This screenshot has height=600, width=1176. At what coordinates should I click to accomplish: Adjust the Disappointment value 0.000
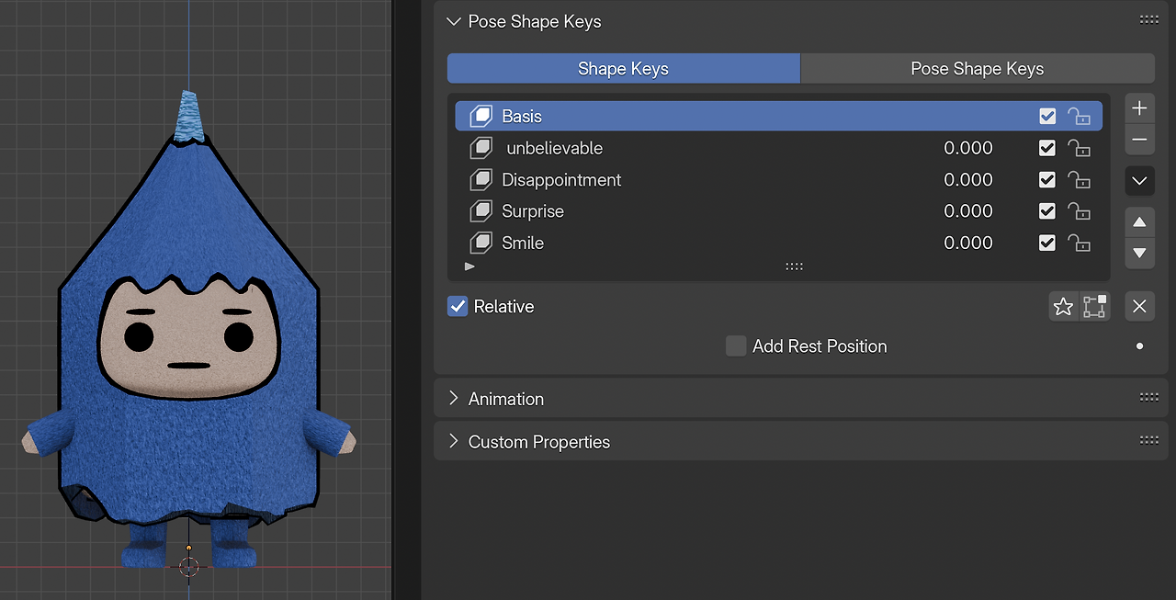click(x=968, y=180)
